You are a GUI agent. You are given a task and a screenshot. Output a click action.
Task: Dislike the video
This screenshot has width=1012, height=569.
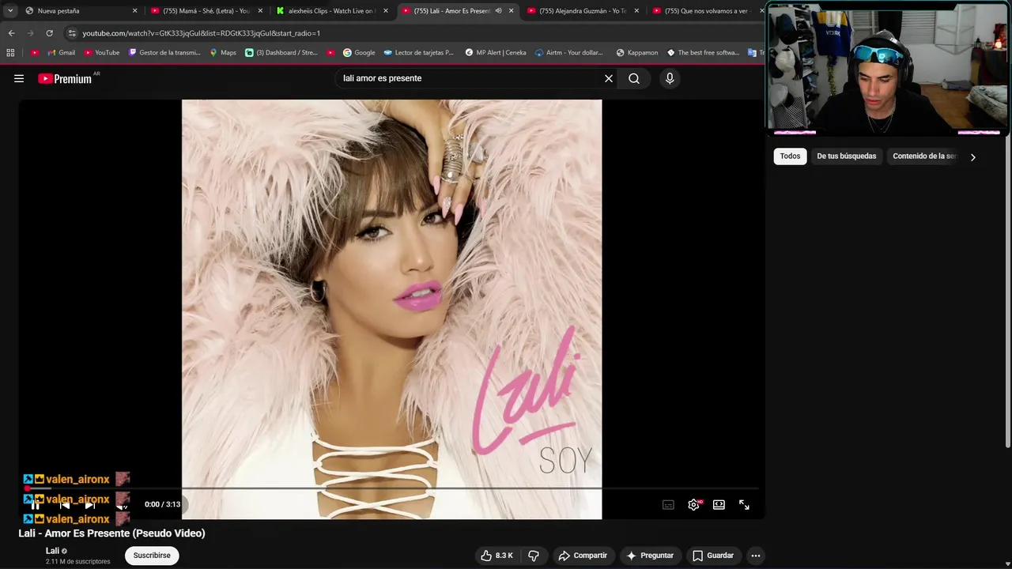coord(534,556)
